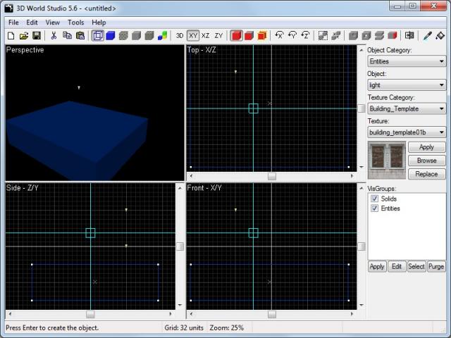This screenshot has height=338, width=451.
Task: Open the Tools menu
Action: click(x=75, y=23)
